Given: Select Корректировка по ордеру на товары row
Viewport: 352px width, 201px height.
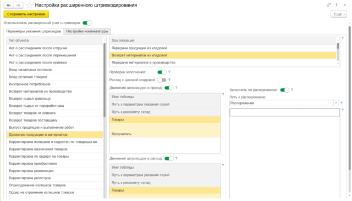Looking at the screenshot, I should coord(55,156).
